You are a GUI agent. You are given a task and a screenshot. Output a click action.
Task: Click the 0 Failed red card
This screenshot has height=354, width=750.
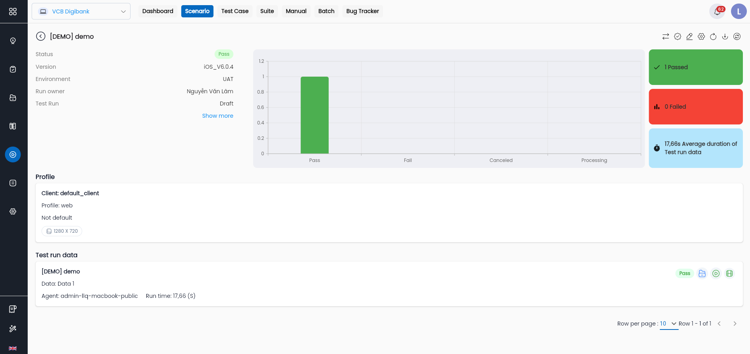696,107
